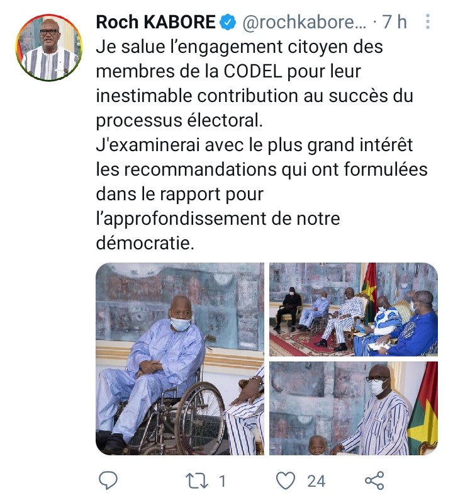Like the tweet with heart icon
The width and height of the screenshot is (453, 500).
tap(285, 481)
